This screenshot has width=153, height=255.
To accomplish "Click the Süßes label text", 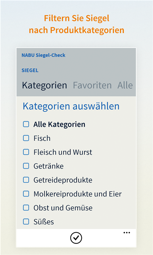I will pos(43,222).
